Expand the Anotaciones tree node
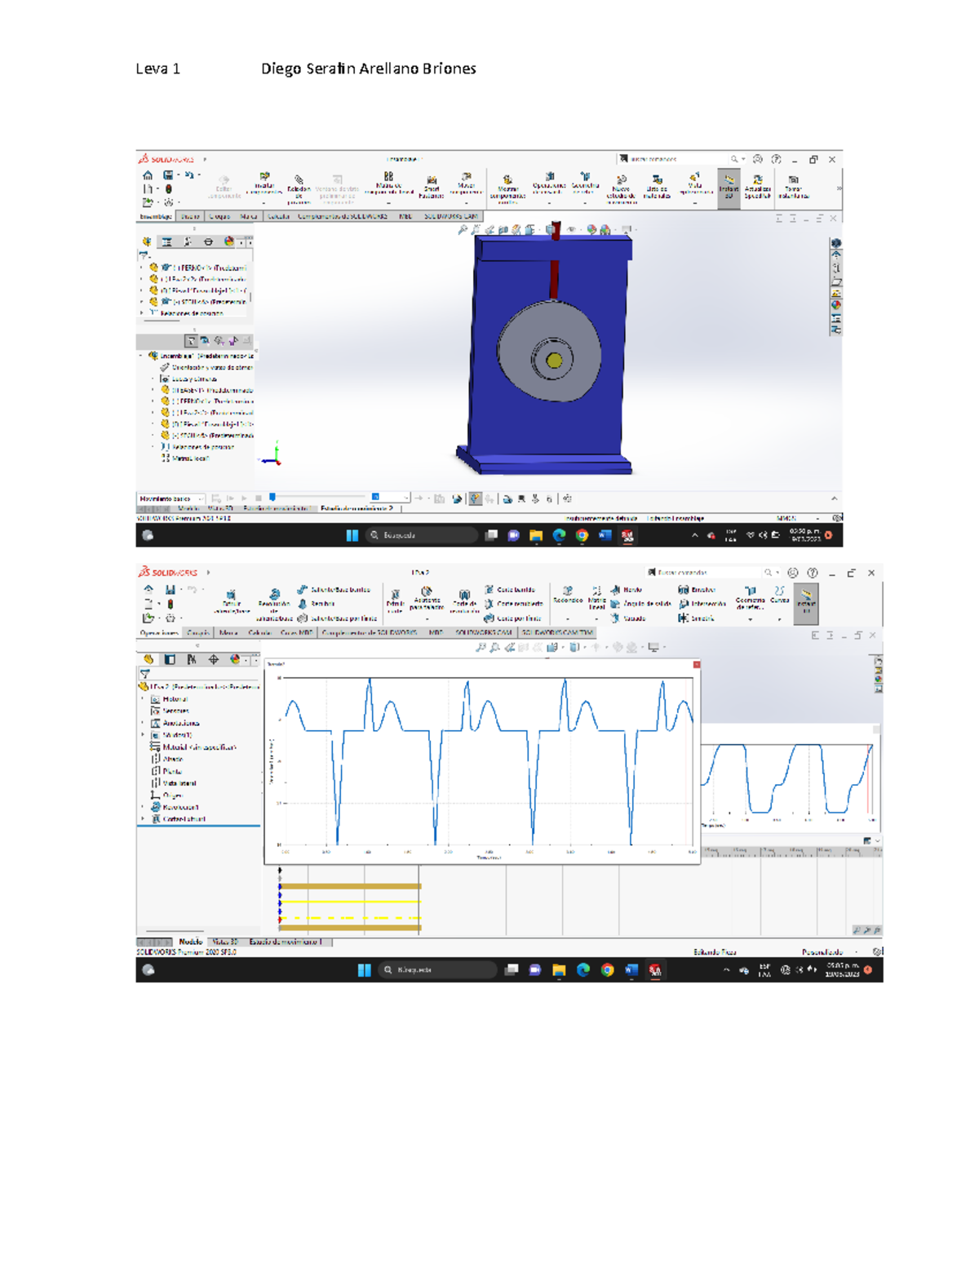The image size is (979, 1267). [144, 723]
